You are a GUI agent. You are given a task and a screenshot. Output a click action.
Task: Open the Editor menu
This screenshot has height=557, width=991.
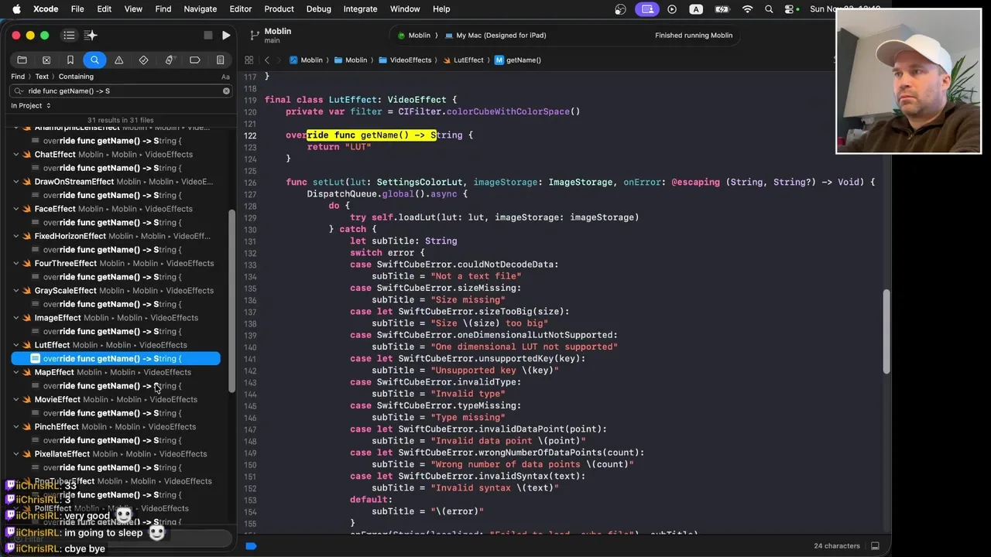[x=241, y=9]
